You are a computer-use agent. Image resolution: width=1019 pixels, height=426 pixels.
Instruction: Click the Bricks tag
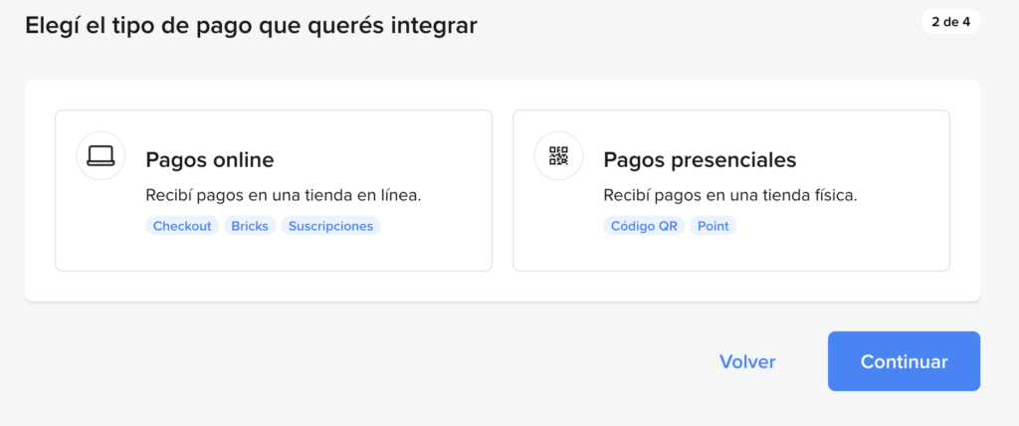pyautogui.click(x=250, y=226)
